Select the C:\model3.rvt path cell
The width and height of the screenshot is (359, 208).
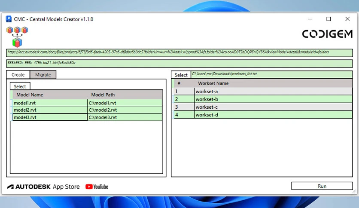[125, 117]
